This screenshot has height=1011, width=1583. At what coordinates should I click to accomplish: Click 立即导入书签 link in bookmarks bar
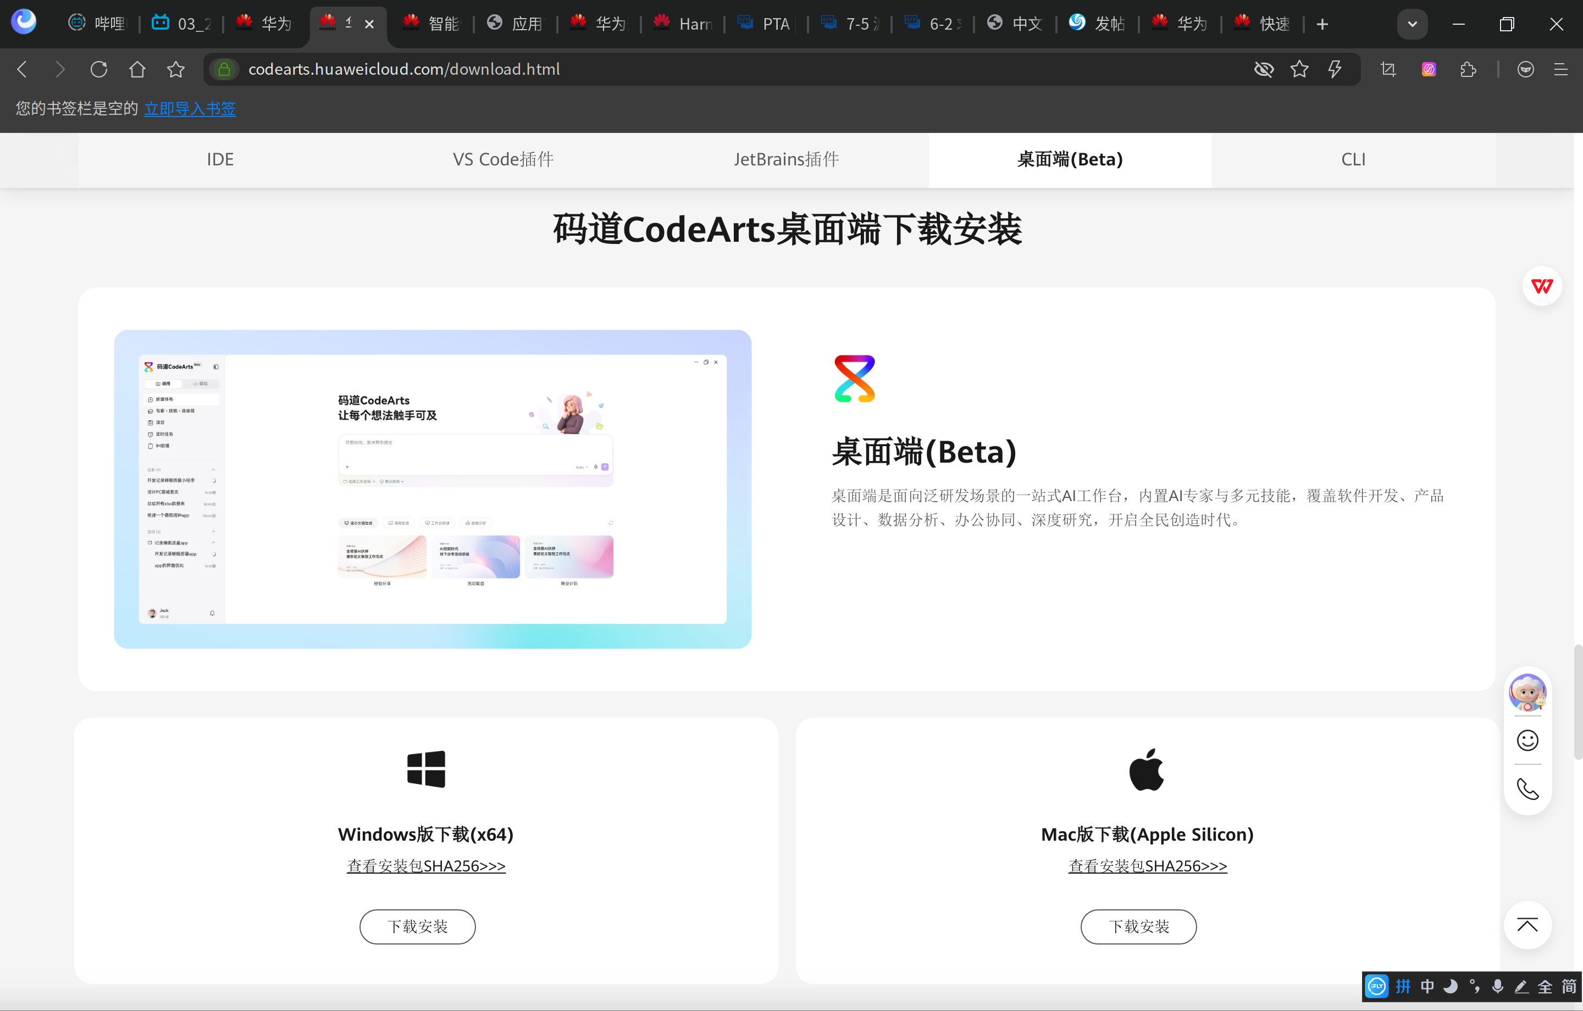coord(190,108)
